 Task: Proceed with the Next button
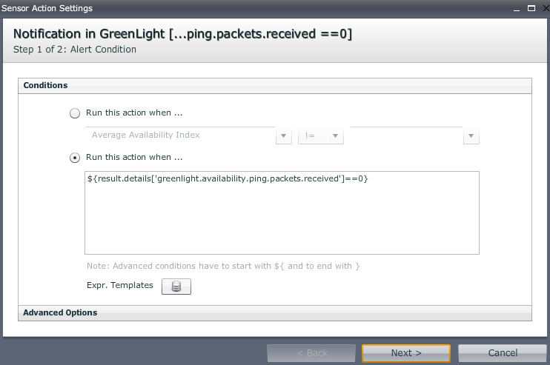pos(405,353)
